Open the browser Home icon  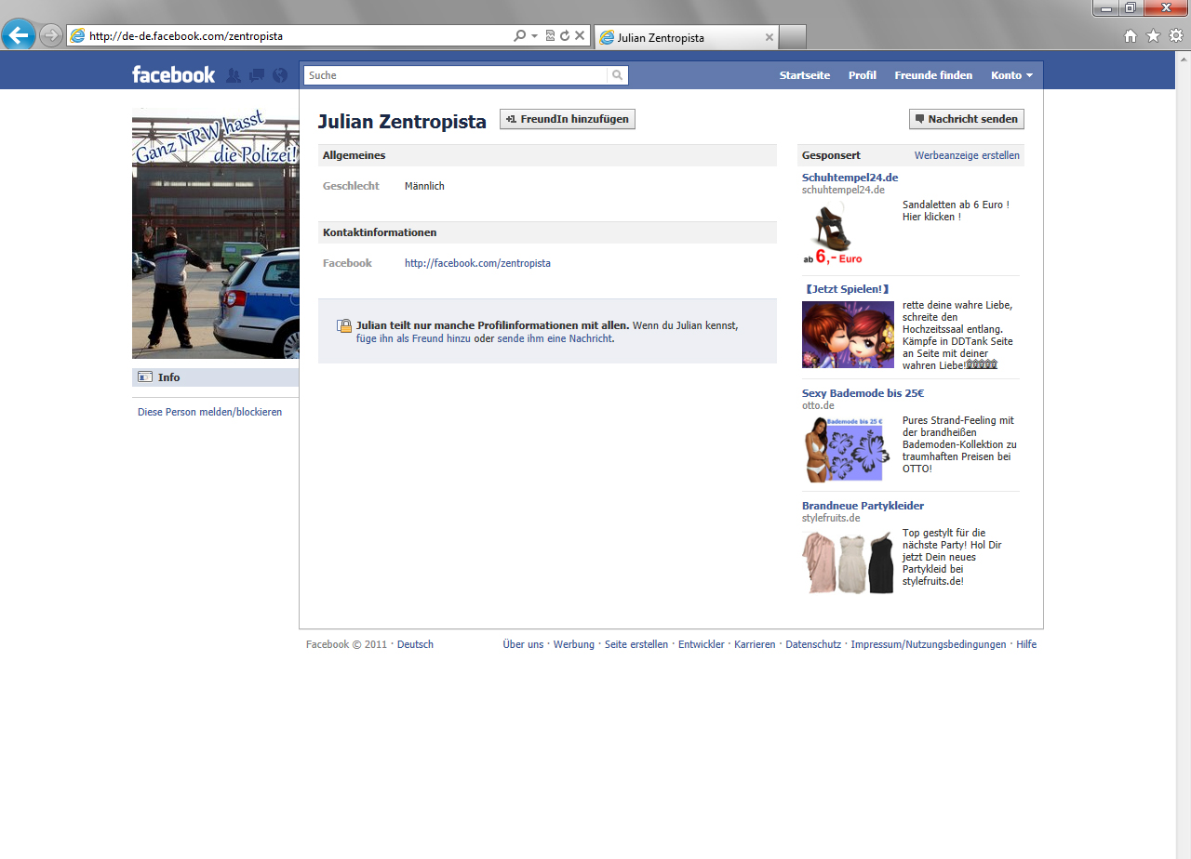[x=1131, y=36]
